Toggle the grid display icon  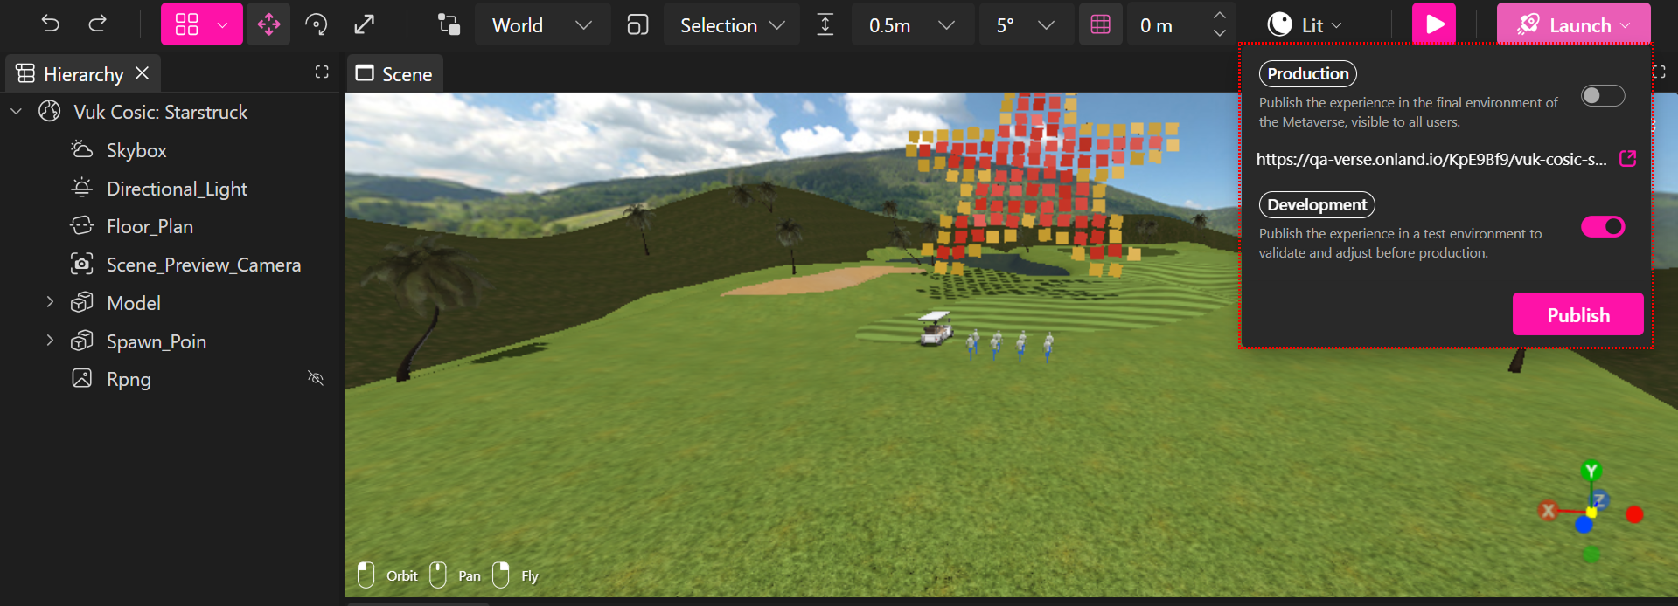click(1100, 24)
